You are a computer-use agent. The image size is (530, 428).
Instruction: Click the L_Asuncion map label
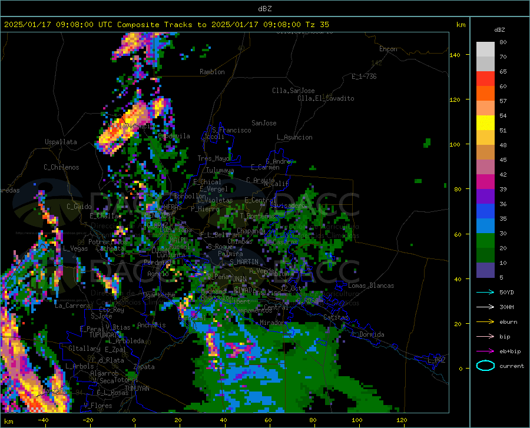pyautogui.click(x=294, y=137)
